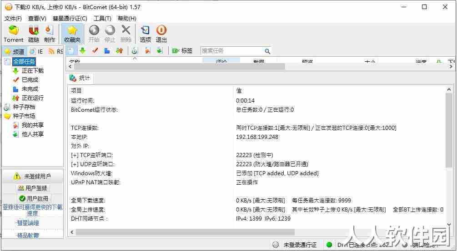Filter by running up-down arrows icon
The height and width of the screenshot is (251, 457).
coord(119,51)
